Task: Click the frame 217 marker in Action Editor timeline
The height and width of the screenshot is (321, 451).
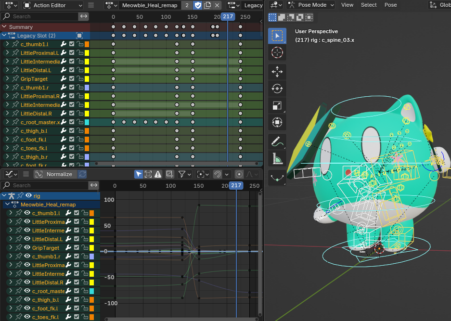Action: tap(228, 16)
